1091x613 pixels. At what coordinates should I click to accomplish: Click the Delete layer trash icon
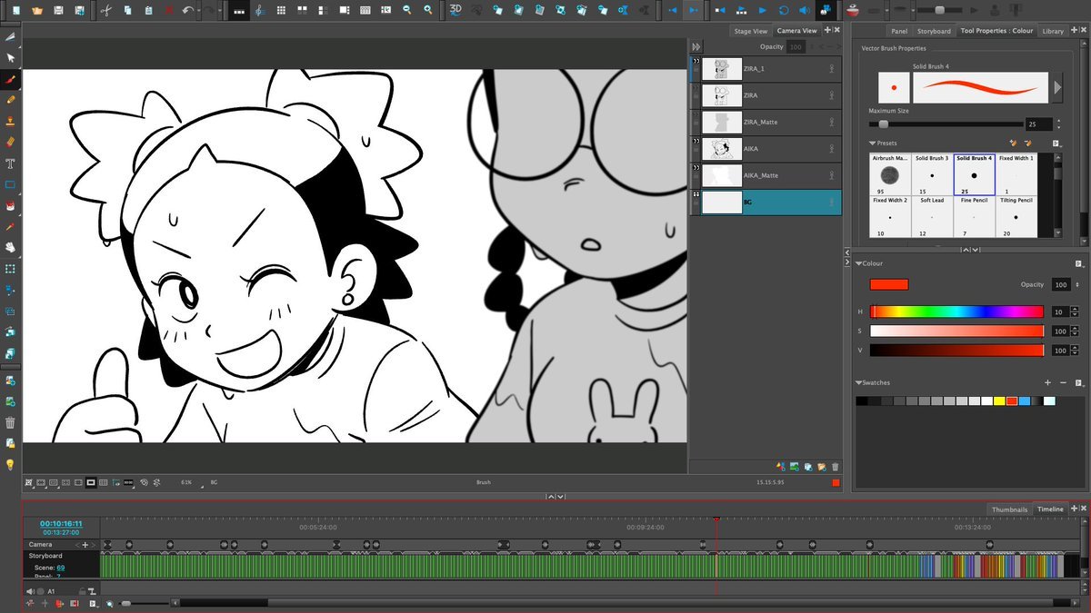click(835, 467)
